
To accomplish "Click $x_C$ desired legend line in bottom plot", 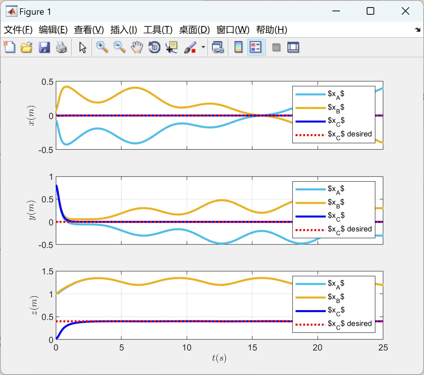I will click(310, 324).
